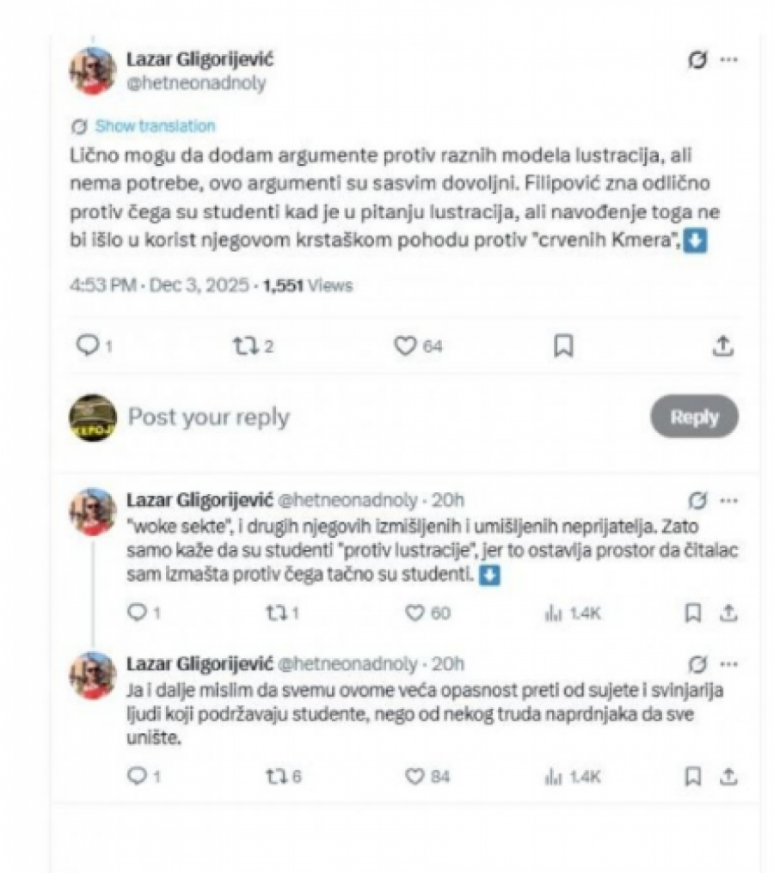
Task: Open the more options menu on main post
Action: [x=728, y=61]
